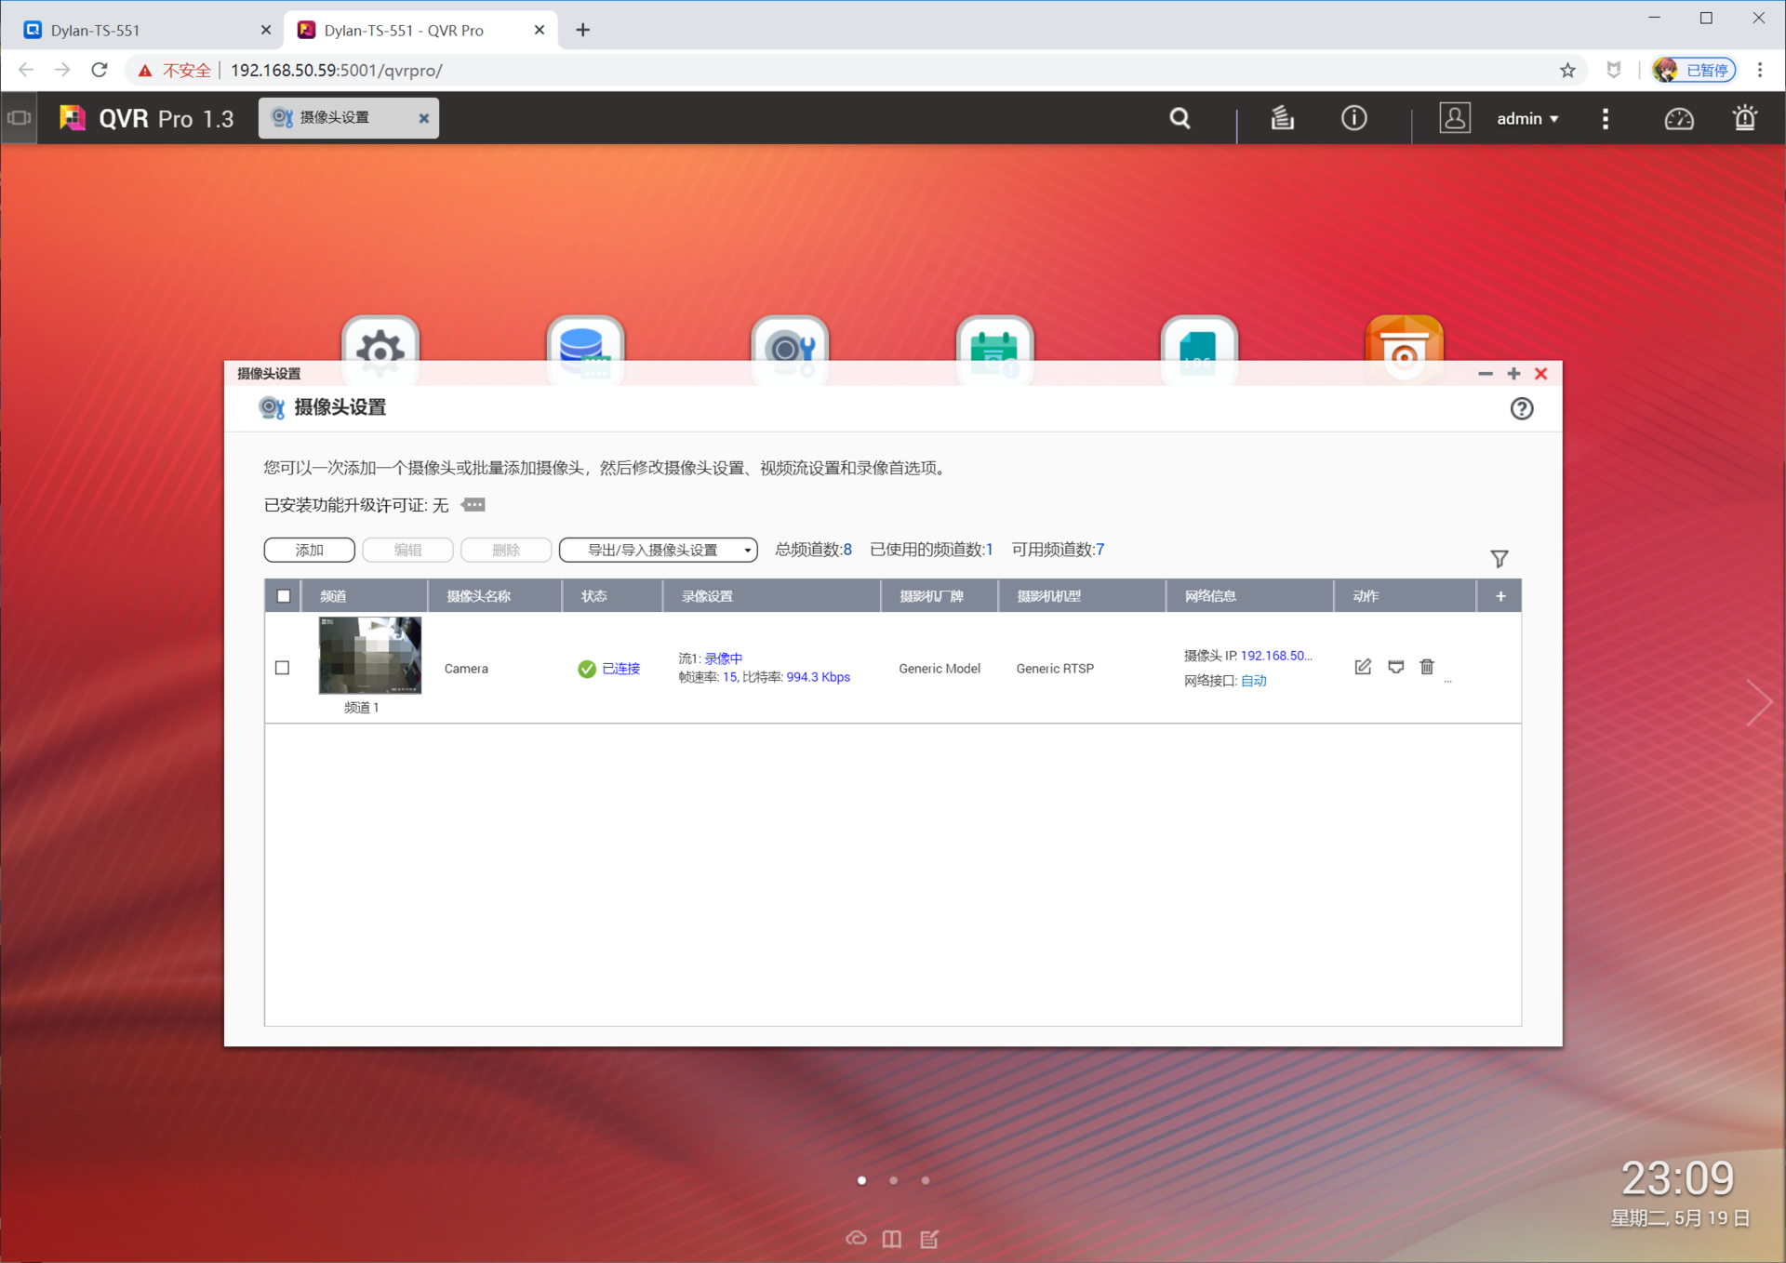Image resolution: width=1786 pixels, height=1263 pixels.
Task: Open the admin user dropdown menu
Action: pyautogui.click(x=1526, y=118)
